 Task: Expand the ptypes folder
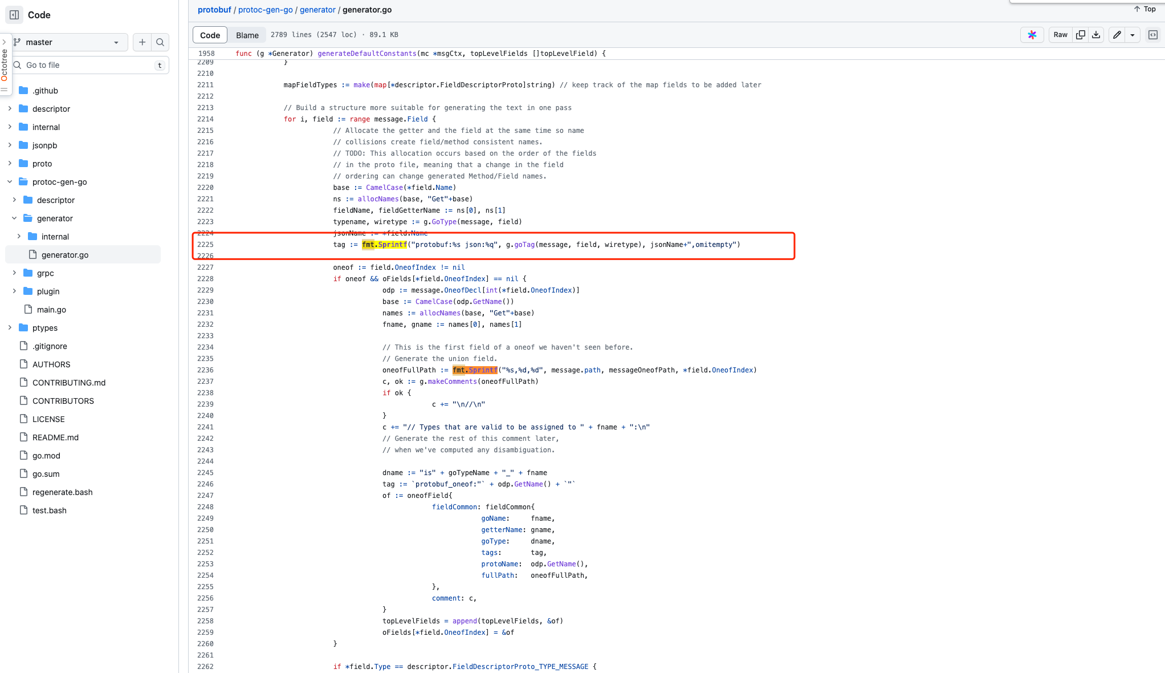[10, 328]
